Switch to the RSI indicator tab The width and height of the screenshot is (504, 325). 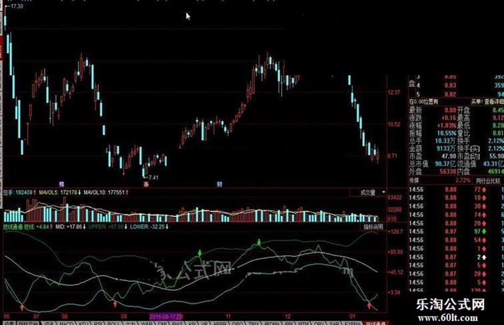click(98, 323)
